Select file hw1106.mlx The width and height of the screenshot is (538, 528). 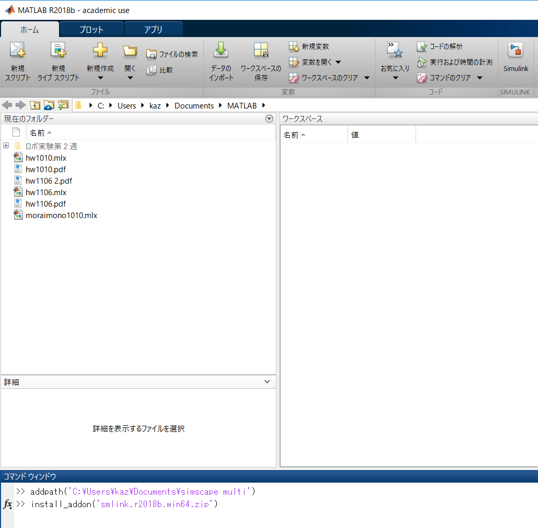coord(46,193)
